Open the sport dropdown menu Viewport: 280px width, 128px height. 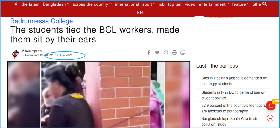(x=149, y=4)
